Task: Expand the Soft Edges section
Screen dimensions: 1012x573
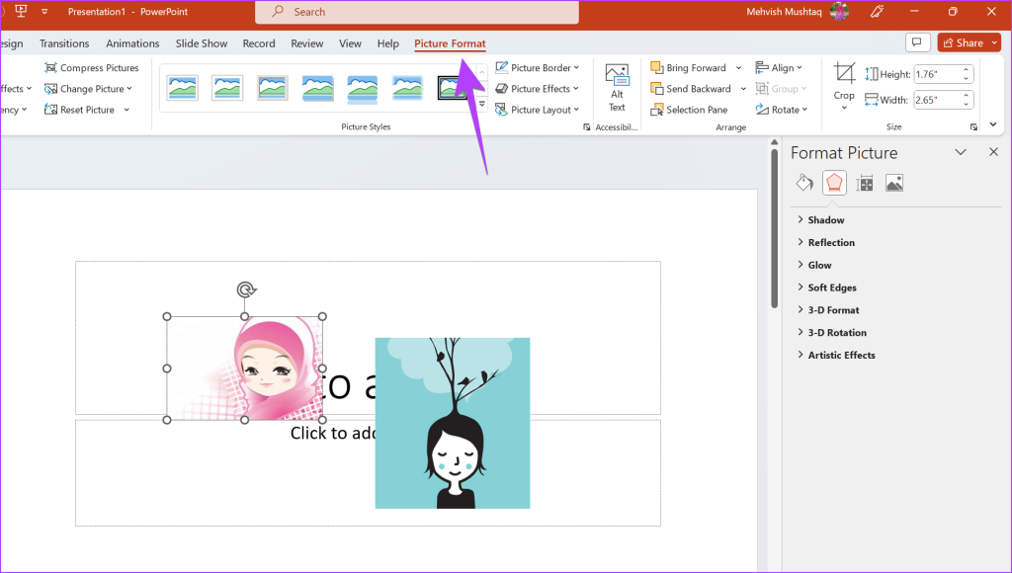Action: (x=827, y=287)
